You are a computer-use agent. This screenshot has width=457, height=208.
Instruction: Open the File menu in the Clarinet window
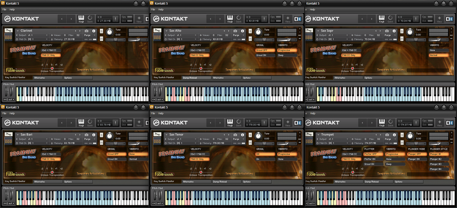click(x=4, y=10)
